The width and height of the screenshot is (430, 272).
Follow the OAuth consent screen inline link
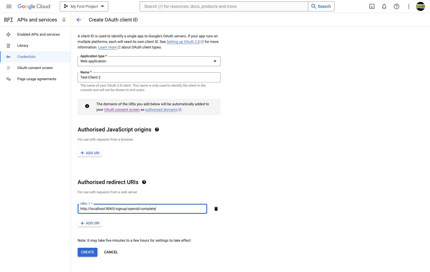122,110
